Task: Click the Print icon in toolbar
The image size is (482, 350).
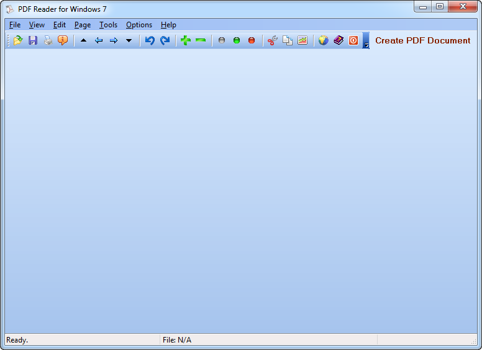Action: (x=48, y=40)
